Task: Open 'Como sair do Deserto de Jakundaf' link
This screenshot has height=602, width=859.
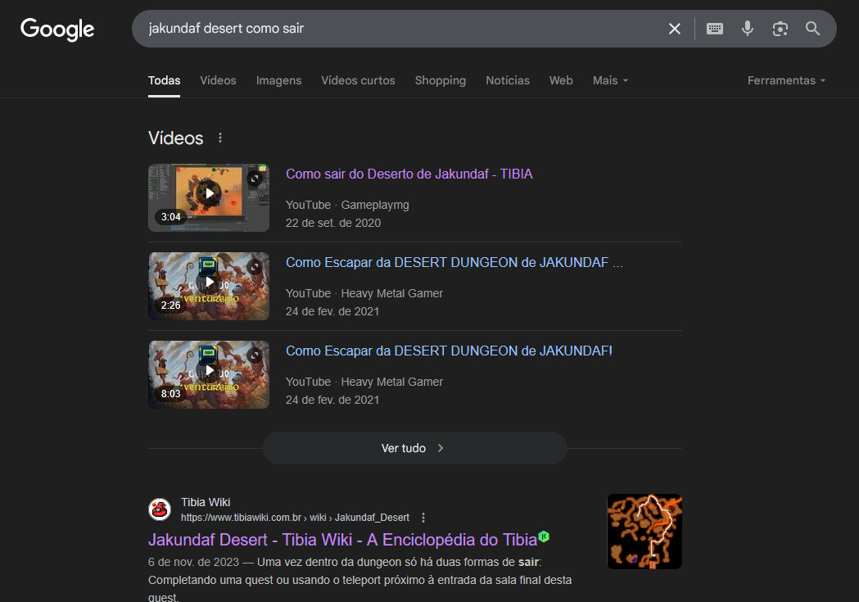Action: tap(409, 174)
